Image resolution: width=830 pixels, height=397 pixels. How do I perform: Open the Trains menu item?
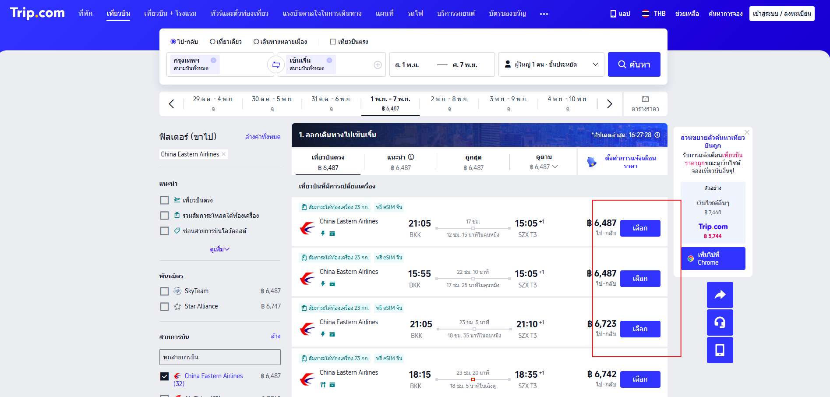415,14
